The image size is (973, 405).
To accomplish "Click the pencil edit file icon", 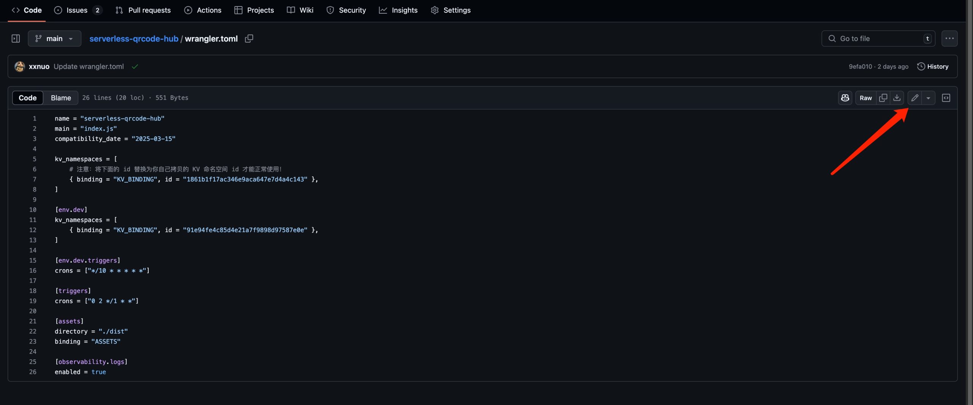I will click(x=914, y=98).
